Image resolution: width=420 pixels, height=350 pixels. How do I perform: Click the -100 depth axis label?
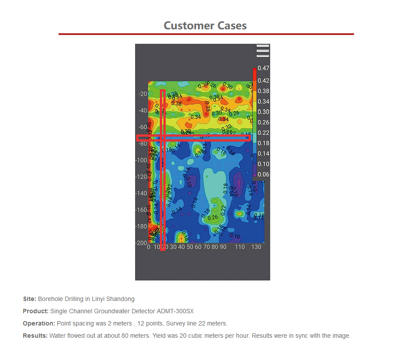[x=142, y=160]
